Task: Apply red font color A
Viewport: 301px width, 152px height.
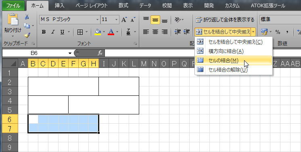Action: pyautogui.click(x=111, y=32)
